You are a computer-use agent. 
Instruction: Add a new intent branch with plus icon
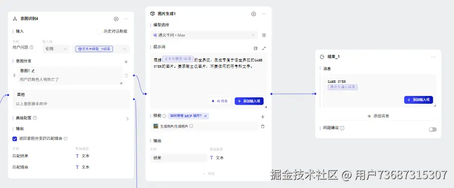point(126,62)
